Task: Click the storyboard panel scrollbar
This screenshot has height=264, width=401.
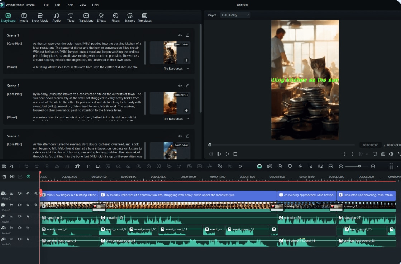Action: [x=201, y=68]
